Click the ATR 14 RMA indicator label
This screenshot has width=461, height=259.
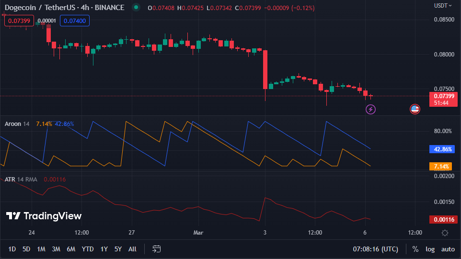tap(21, 180)
